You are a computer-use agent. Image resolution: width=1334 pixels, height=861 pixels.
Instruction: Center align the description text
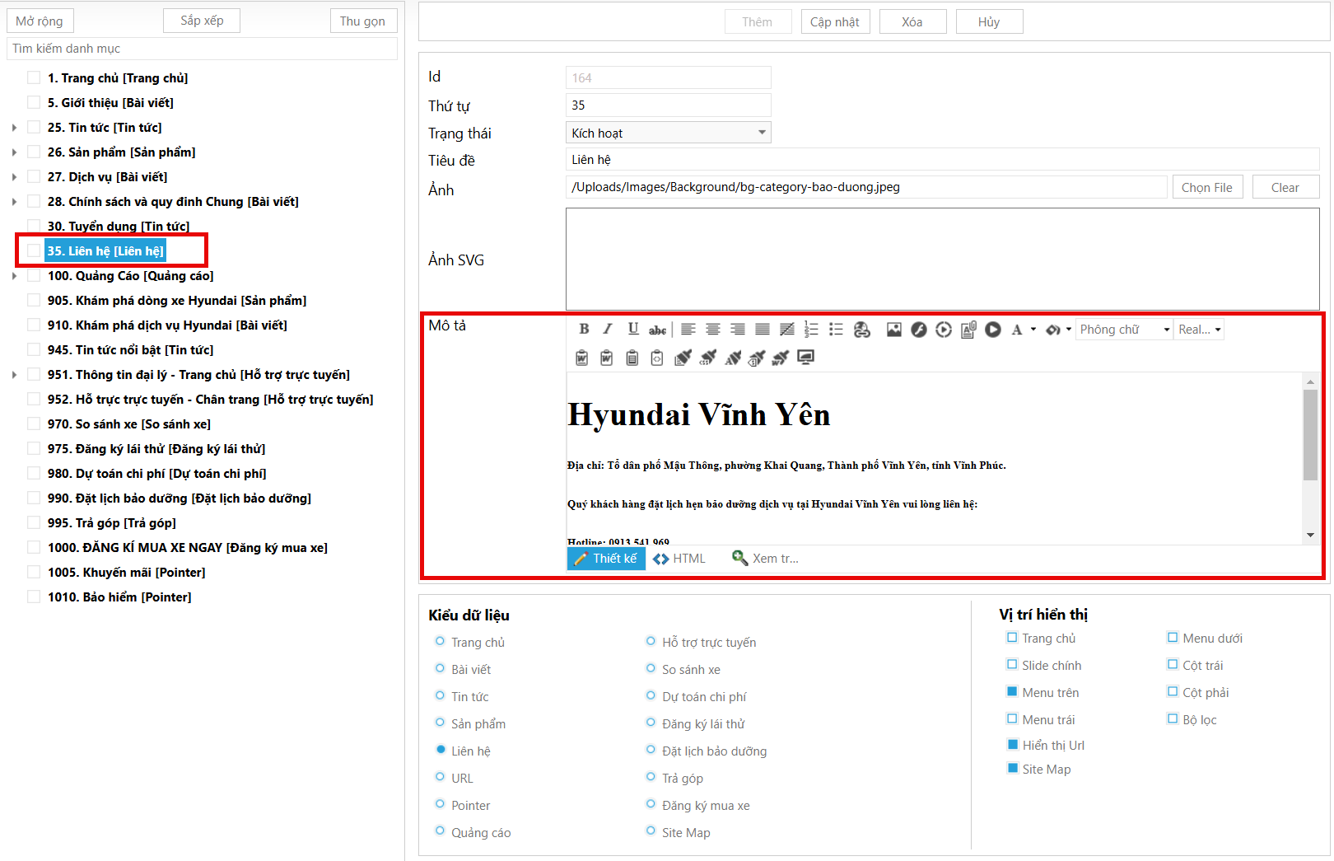[x=713, y=330]
